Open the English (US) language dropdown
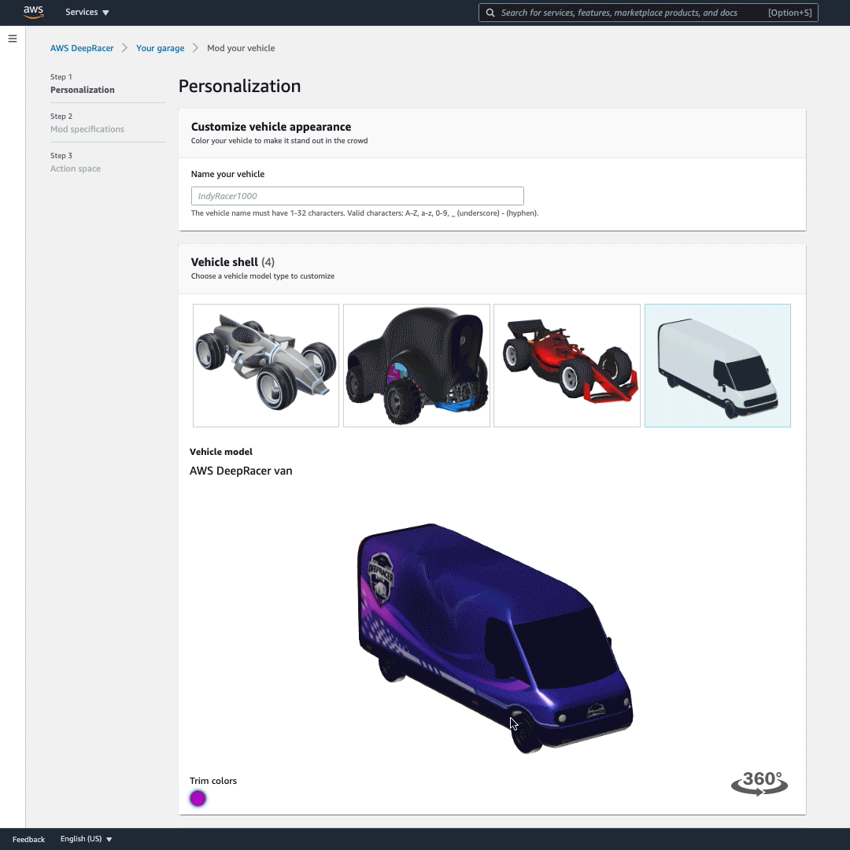Screen dimensions: 850x850 (87, 839)
